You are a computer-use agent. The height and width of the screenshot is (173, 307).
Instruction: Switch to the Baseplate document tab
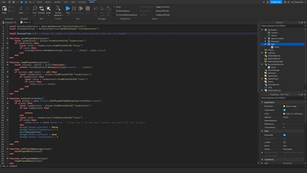[x=9, y=23]
